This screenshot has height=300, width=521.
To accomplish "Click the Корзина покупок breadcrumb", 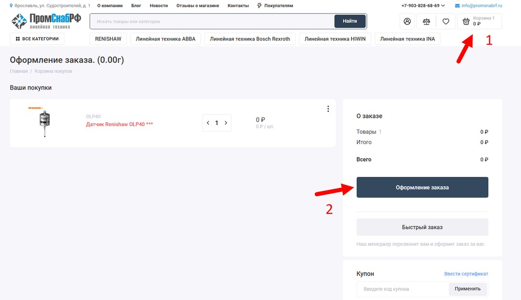I will [53, 71].
